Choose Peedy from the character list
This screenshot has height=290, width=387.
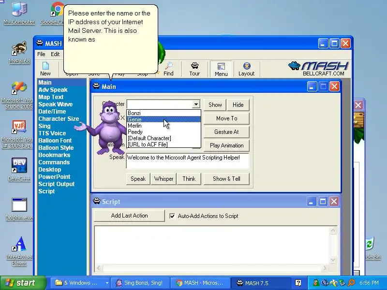(164, 132)
